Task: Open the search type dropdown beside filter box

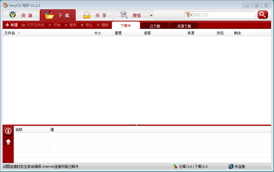Action: click(x=189, y=15)
